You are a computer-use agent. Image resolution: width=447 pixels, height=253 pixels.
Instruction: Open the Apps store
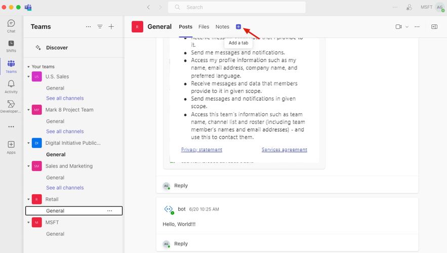11,148
